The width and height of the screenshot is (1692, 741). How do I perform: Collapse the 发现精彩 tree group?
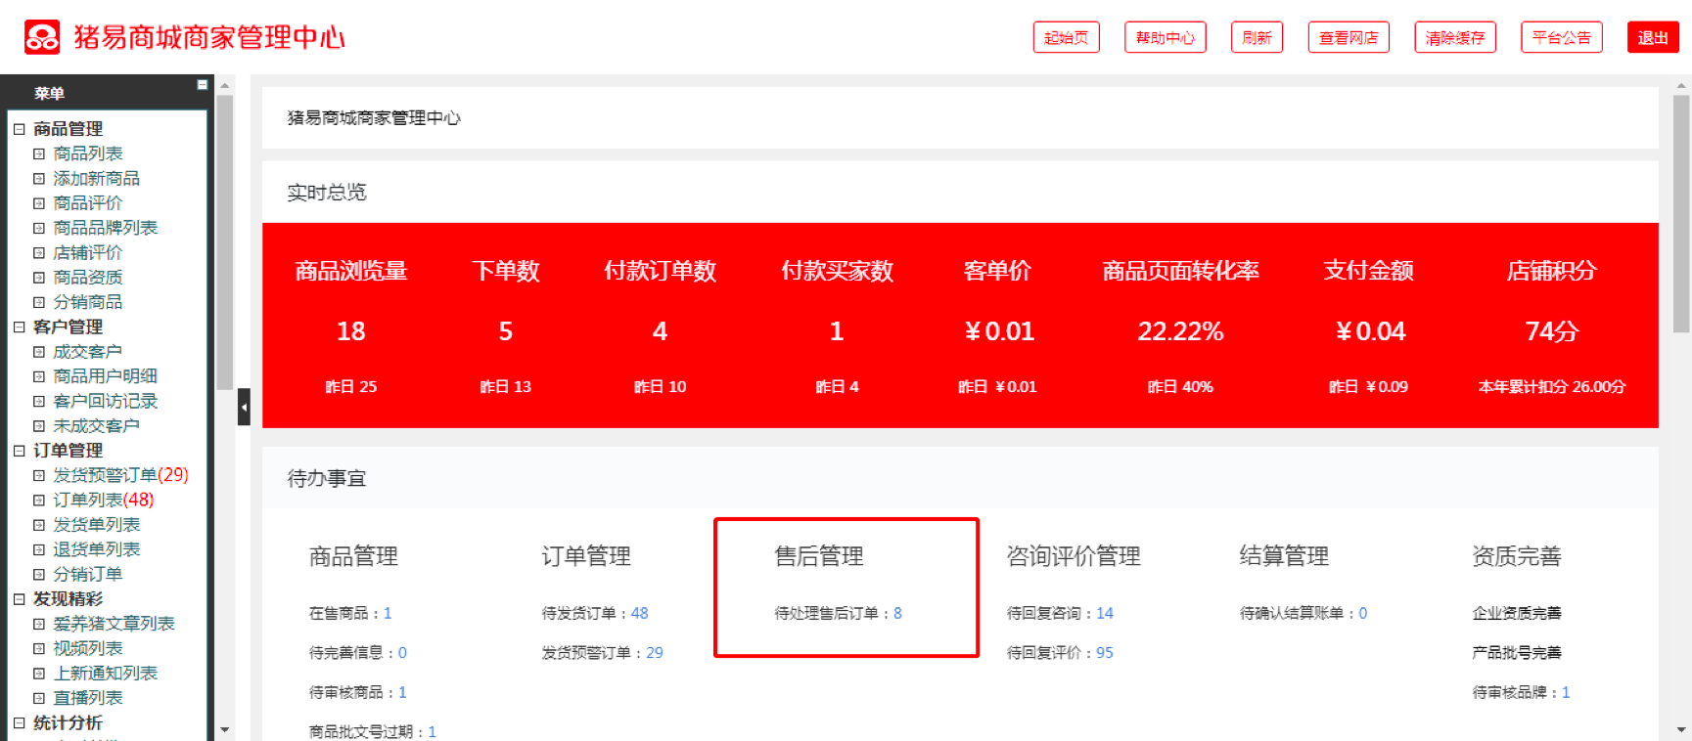(x=19, y=599)
